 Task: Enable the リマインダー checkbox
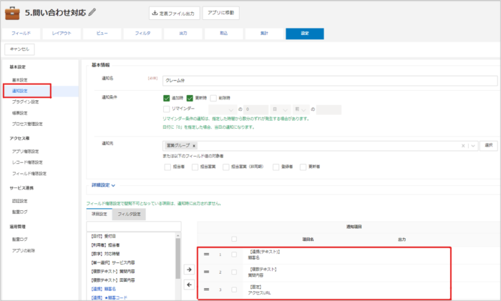pyautogui.click(x=167, y=109)
